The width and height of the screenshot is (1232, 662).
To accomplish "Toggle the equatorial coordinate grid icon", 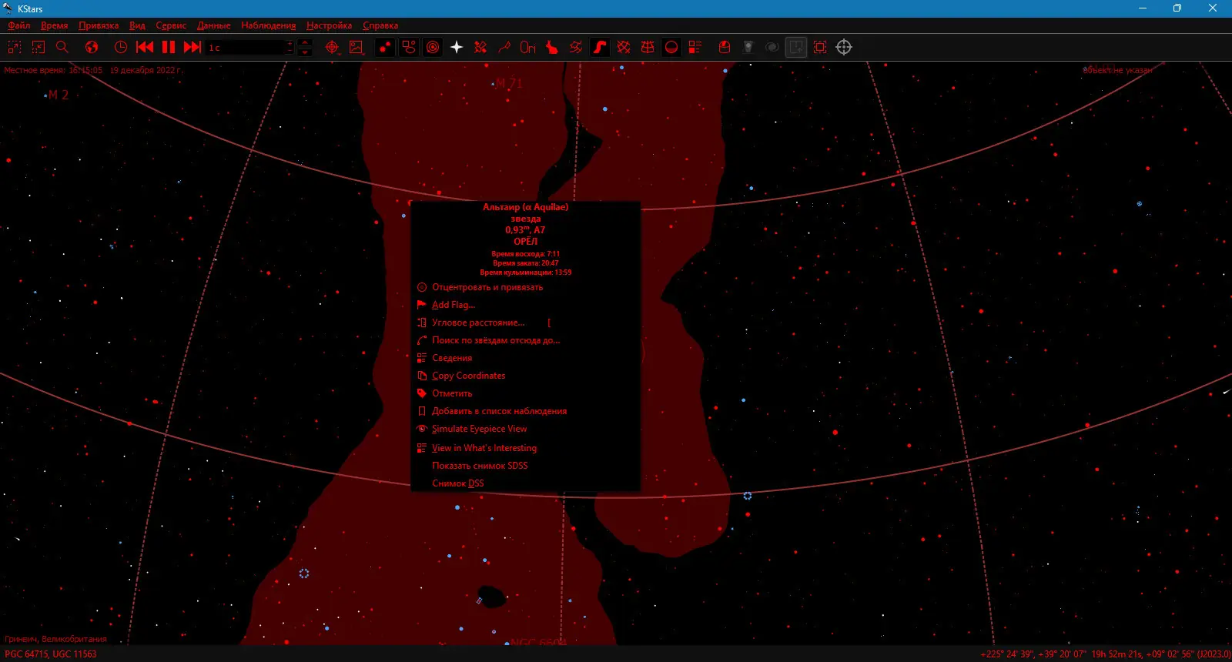I will click(x=624, y=47).
